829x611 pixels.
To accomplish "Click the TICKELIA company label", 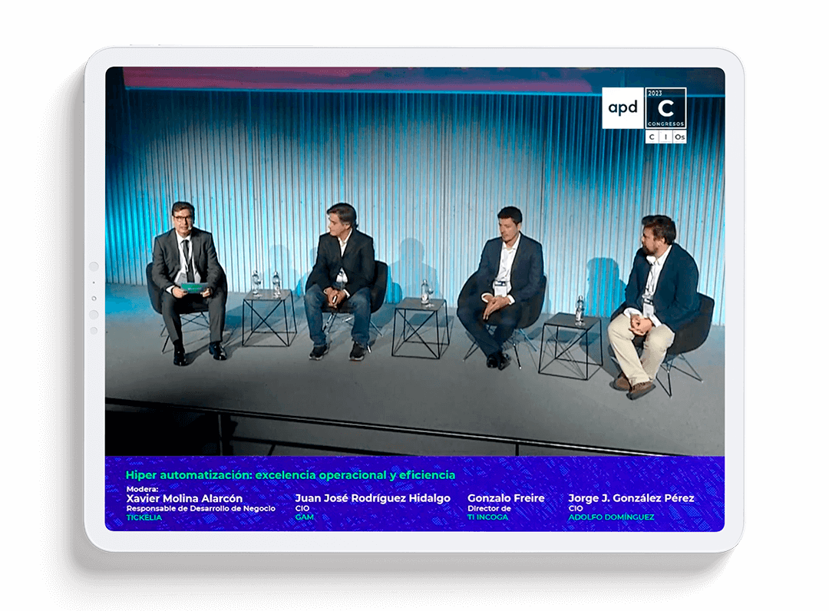I will pos(144,517).
